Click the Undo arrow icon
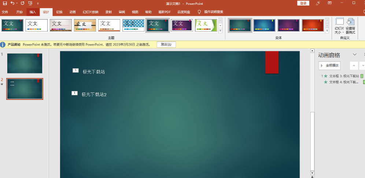Image resolution: width=365 pixels, height=178 pixels. pos(13,3)
